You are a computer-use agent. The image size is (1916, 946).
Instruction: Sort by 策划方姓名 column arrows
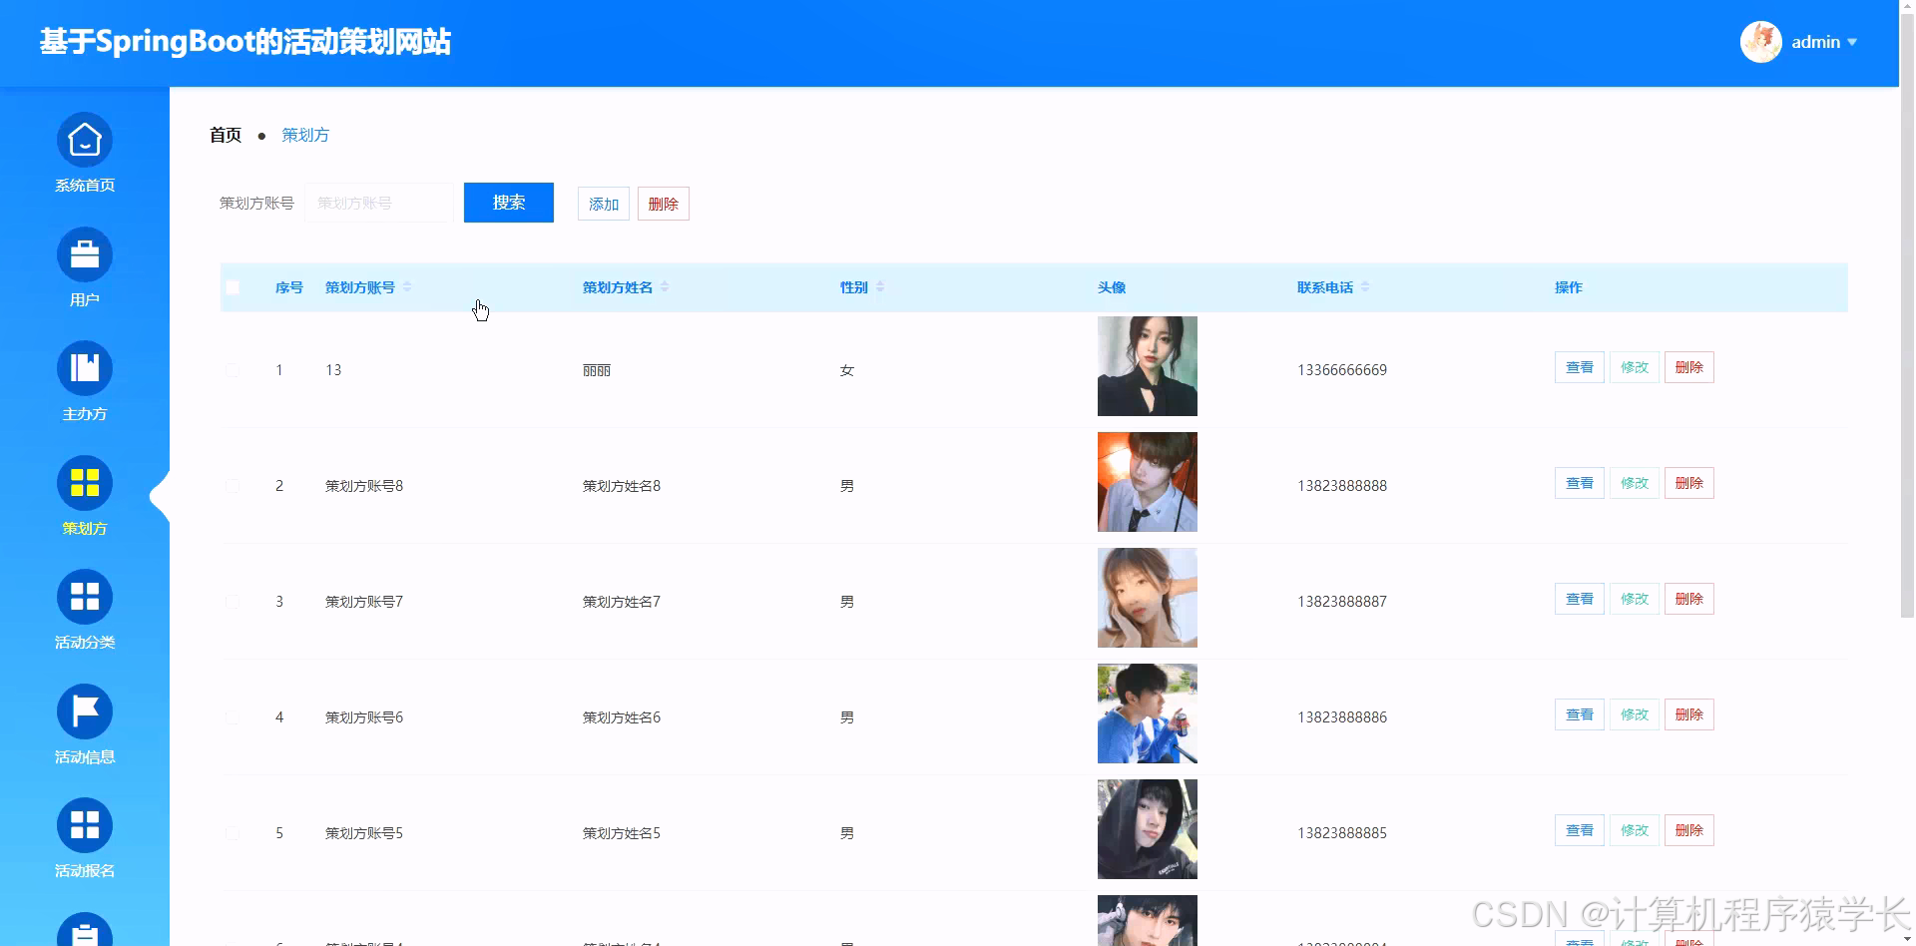(x=665, y=287)
